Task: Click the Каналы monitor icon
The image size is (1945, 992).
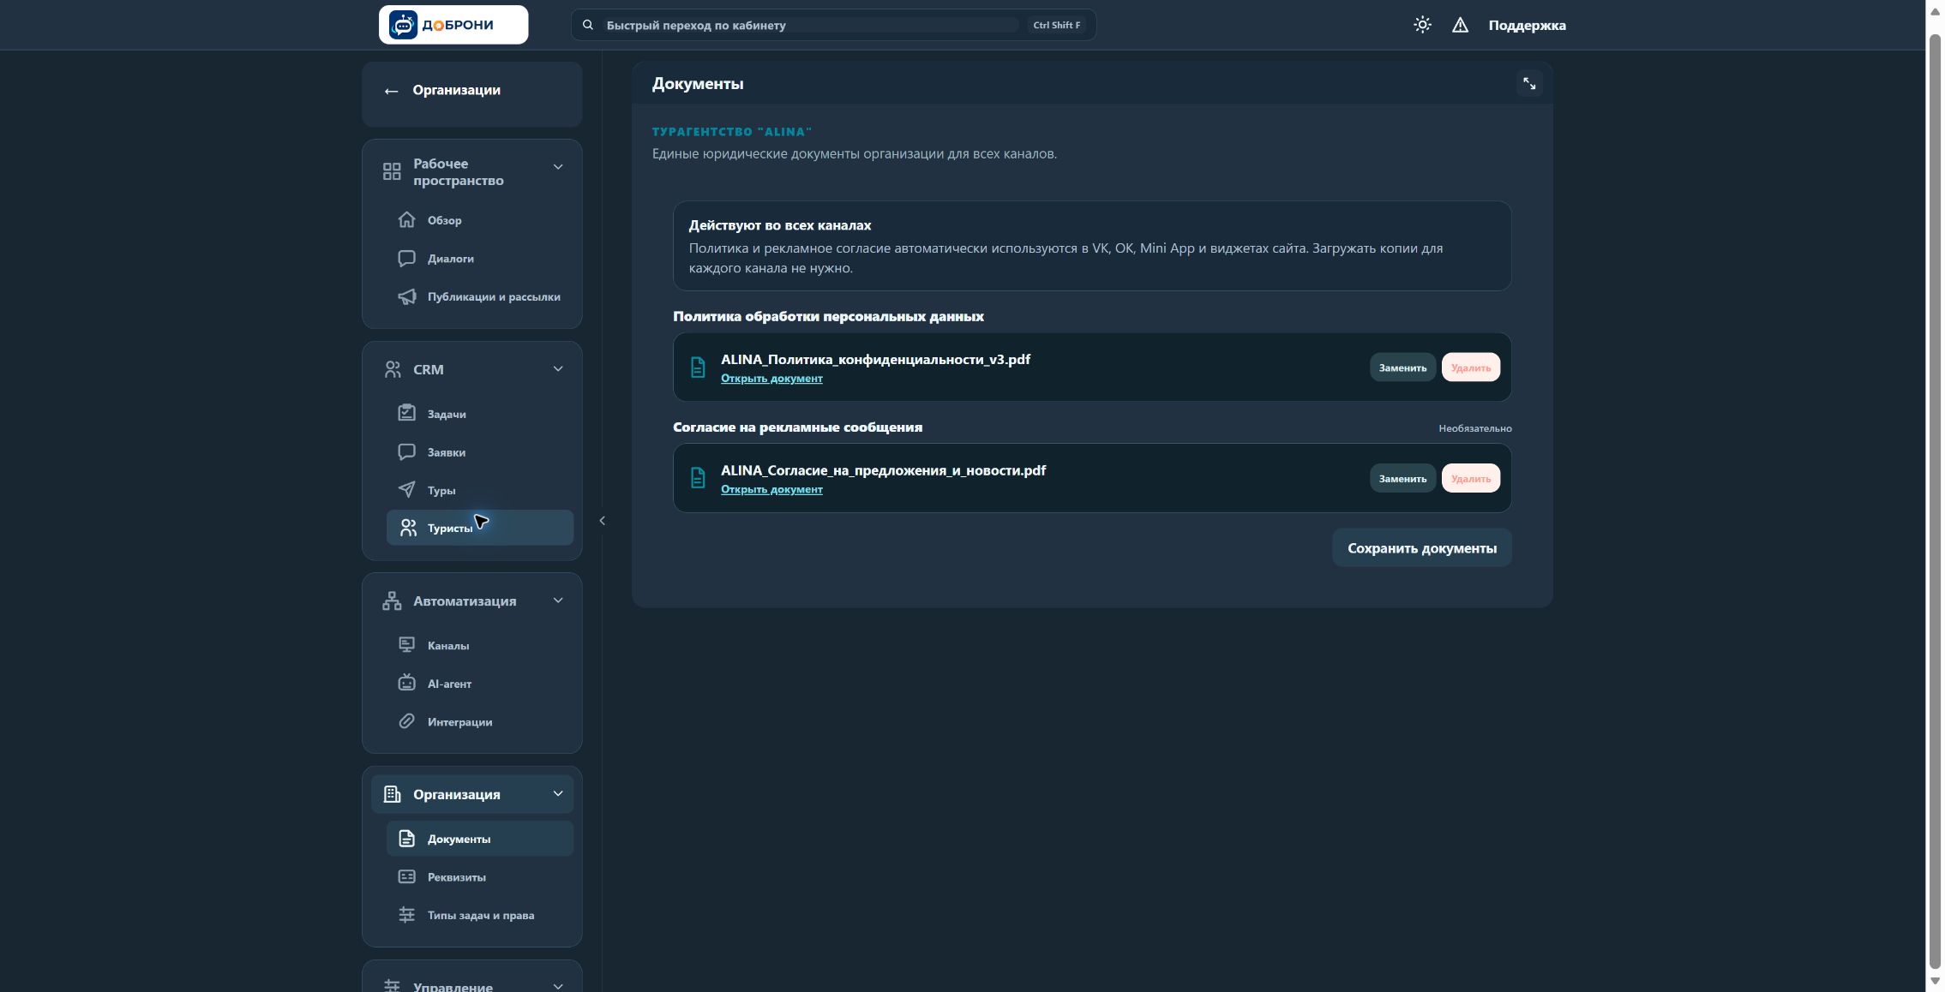Action: (406, 645)
